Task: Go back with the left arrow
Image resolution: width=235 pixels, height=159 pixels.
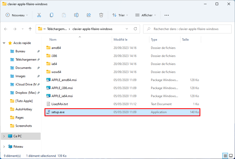Action: click(6, 29)
